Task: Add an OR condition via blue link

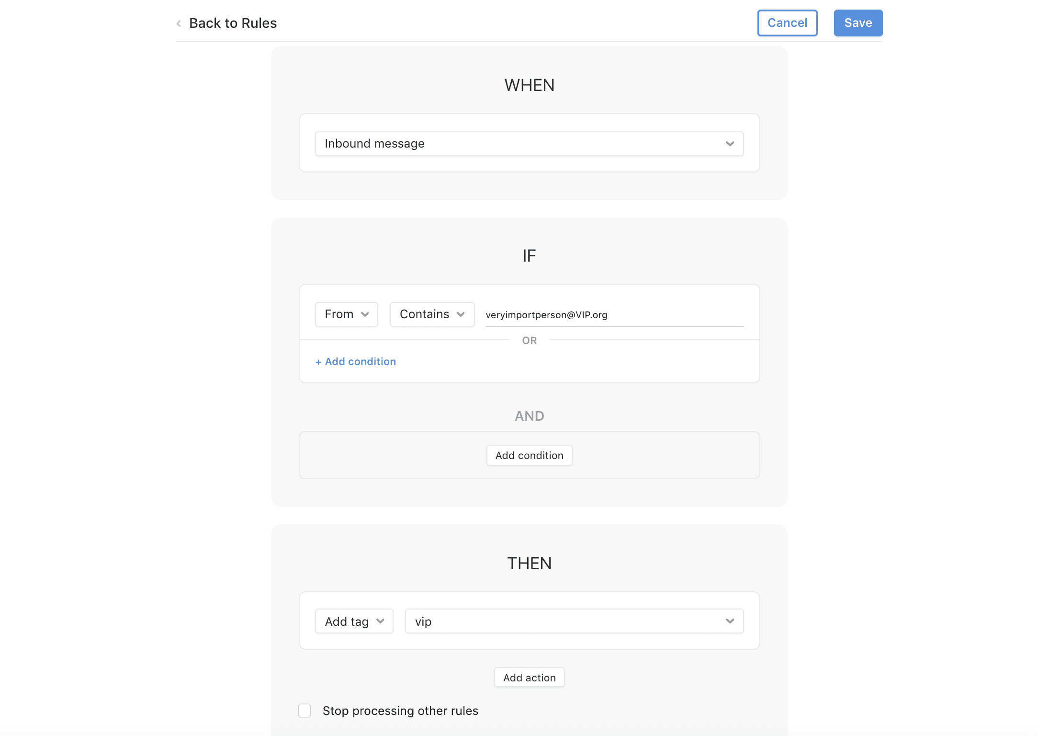Action: tap(355, 362)
